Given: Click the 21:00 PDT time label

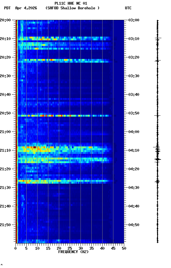Looking at the screenshot, I should 5,132.
